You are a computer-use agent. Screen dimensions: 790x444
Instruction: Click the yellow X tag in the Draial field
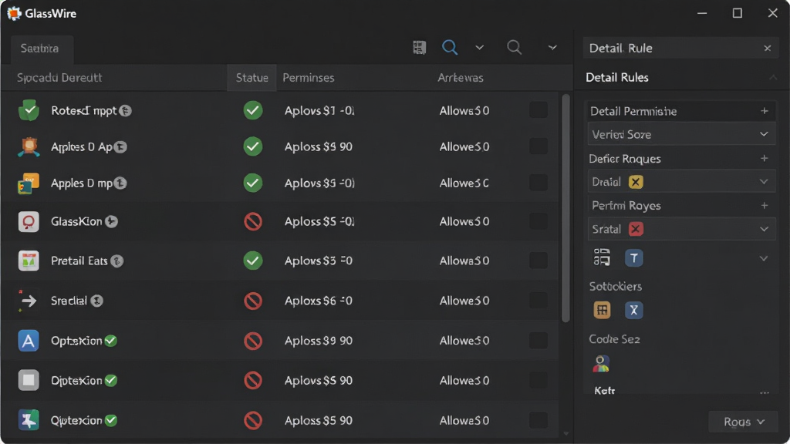636,182
